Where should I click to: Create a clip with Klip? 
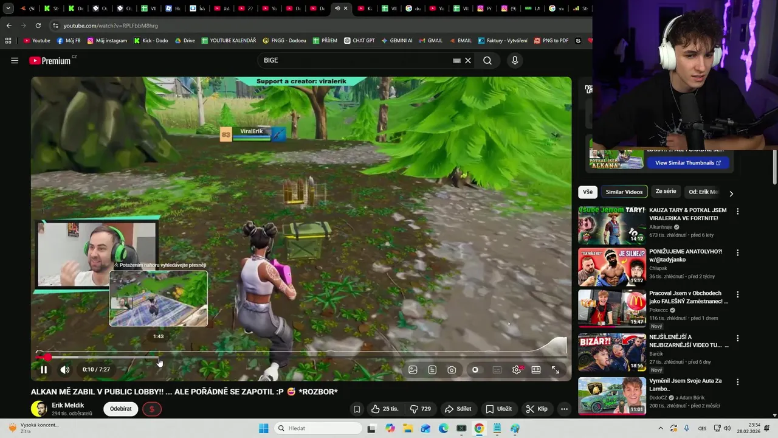(537, 409)
